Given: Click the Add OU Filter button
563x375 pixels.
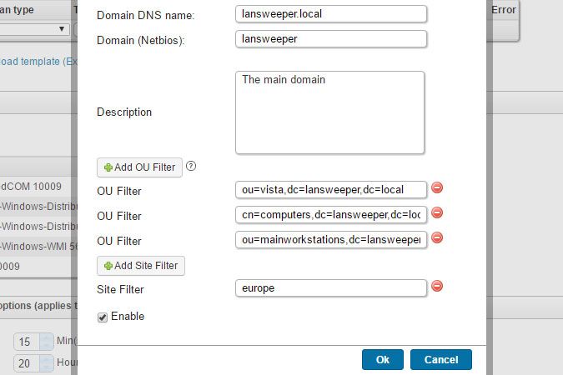Looking at the screenshot, I should point(139,167).
